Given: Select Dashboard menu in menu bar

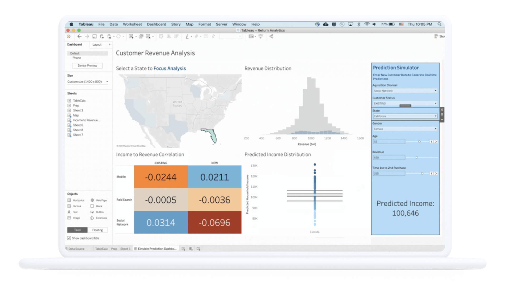Looking at the screenshot, I should click(x=156, y=24).
